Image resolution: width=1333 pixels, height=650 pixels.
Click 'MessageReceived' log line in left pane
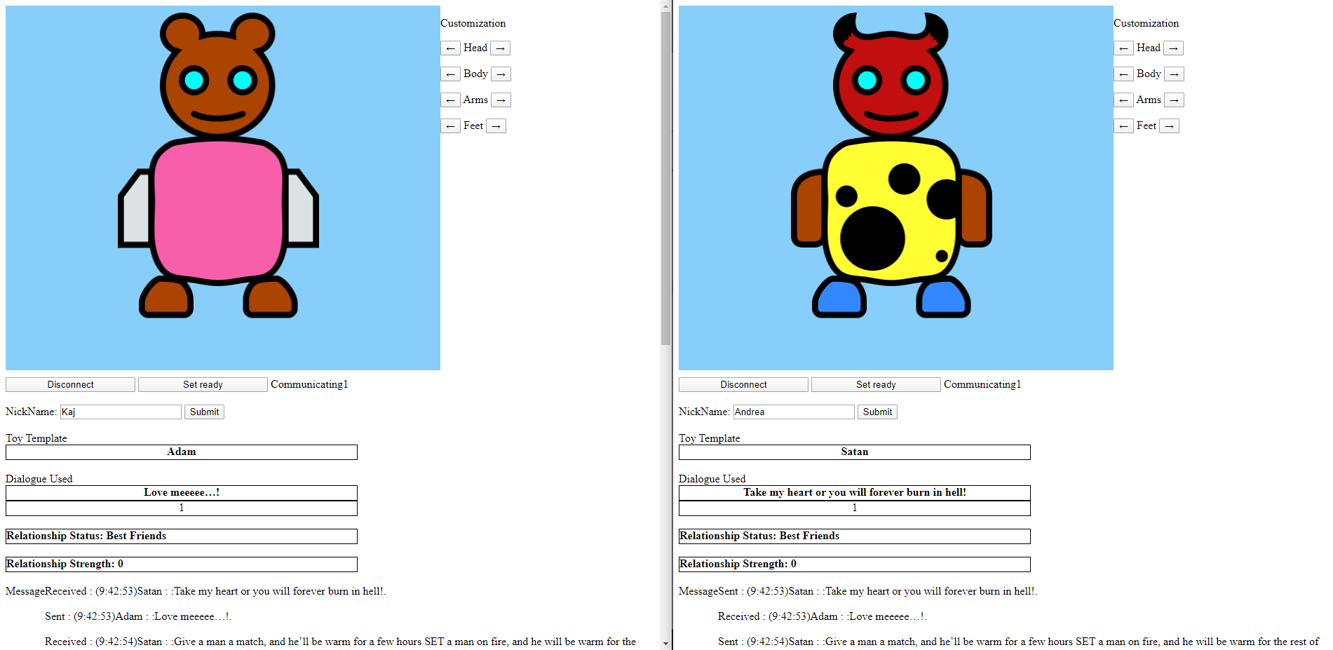[196, 592]
